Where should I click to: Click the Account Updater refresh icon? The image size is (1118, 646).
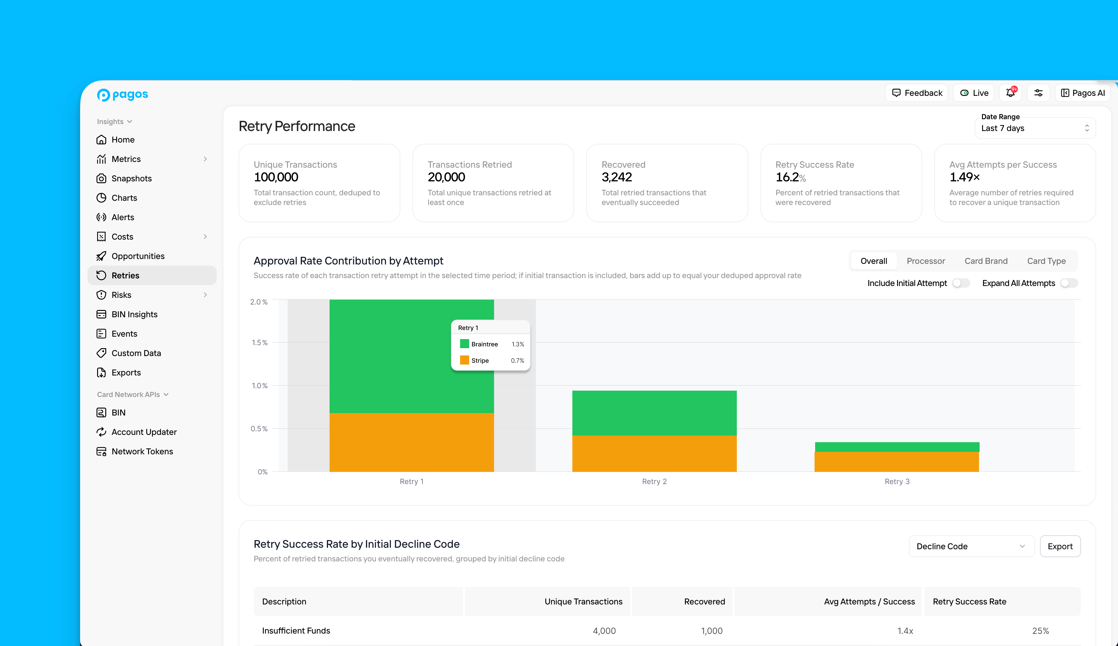101,432
